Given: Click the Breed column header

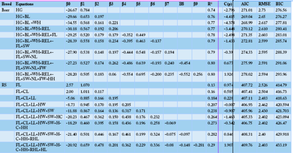Looking at the screenshot, I should [x=6, y=3].
